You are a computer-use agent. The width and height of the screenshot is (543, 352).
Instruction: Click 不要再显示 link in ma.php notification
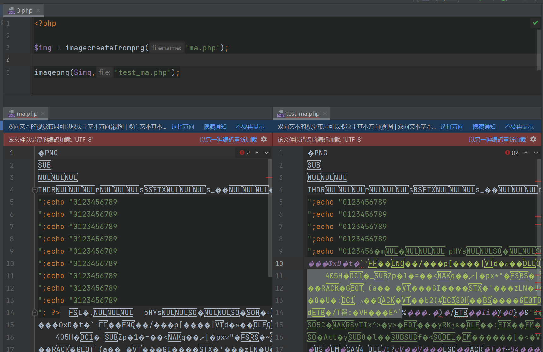pos(250,127)
